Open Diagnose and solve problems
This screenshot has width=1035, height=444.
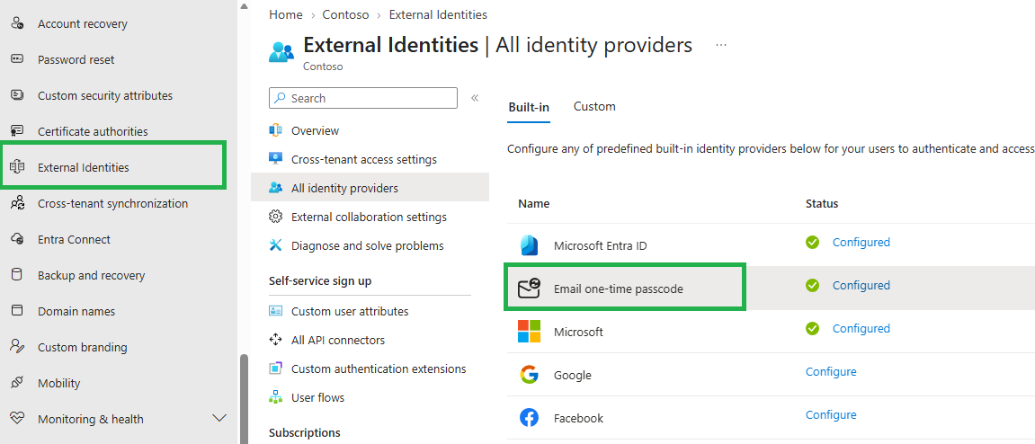(370, 245)
